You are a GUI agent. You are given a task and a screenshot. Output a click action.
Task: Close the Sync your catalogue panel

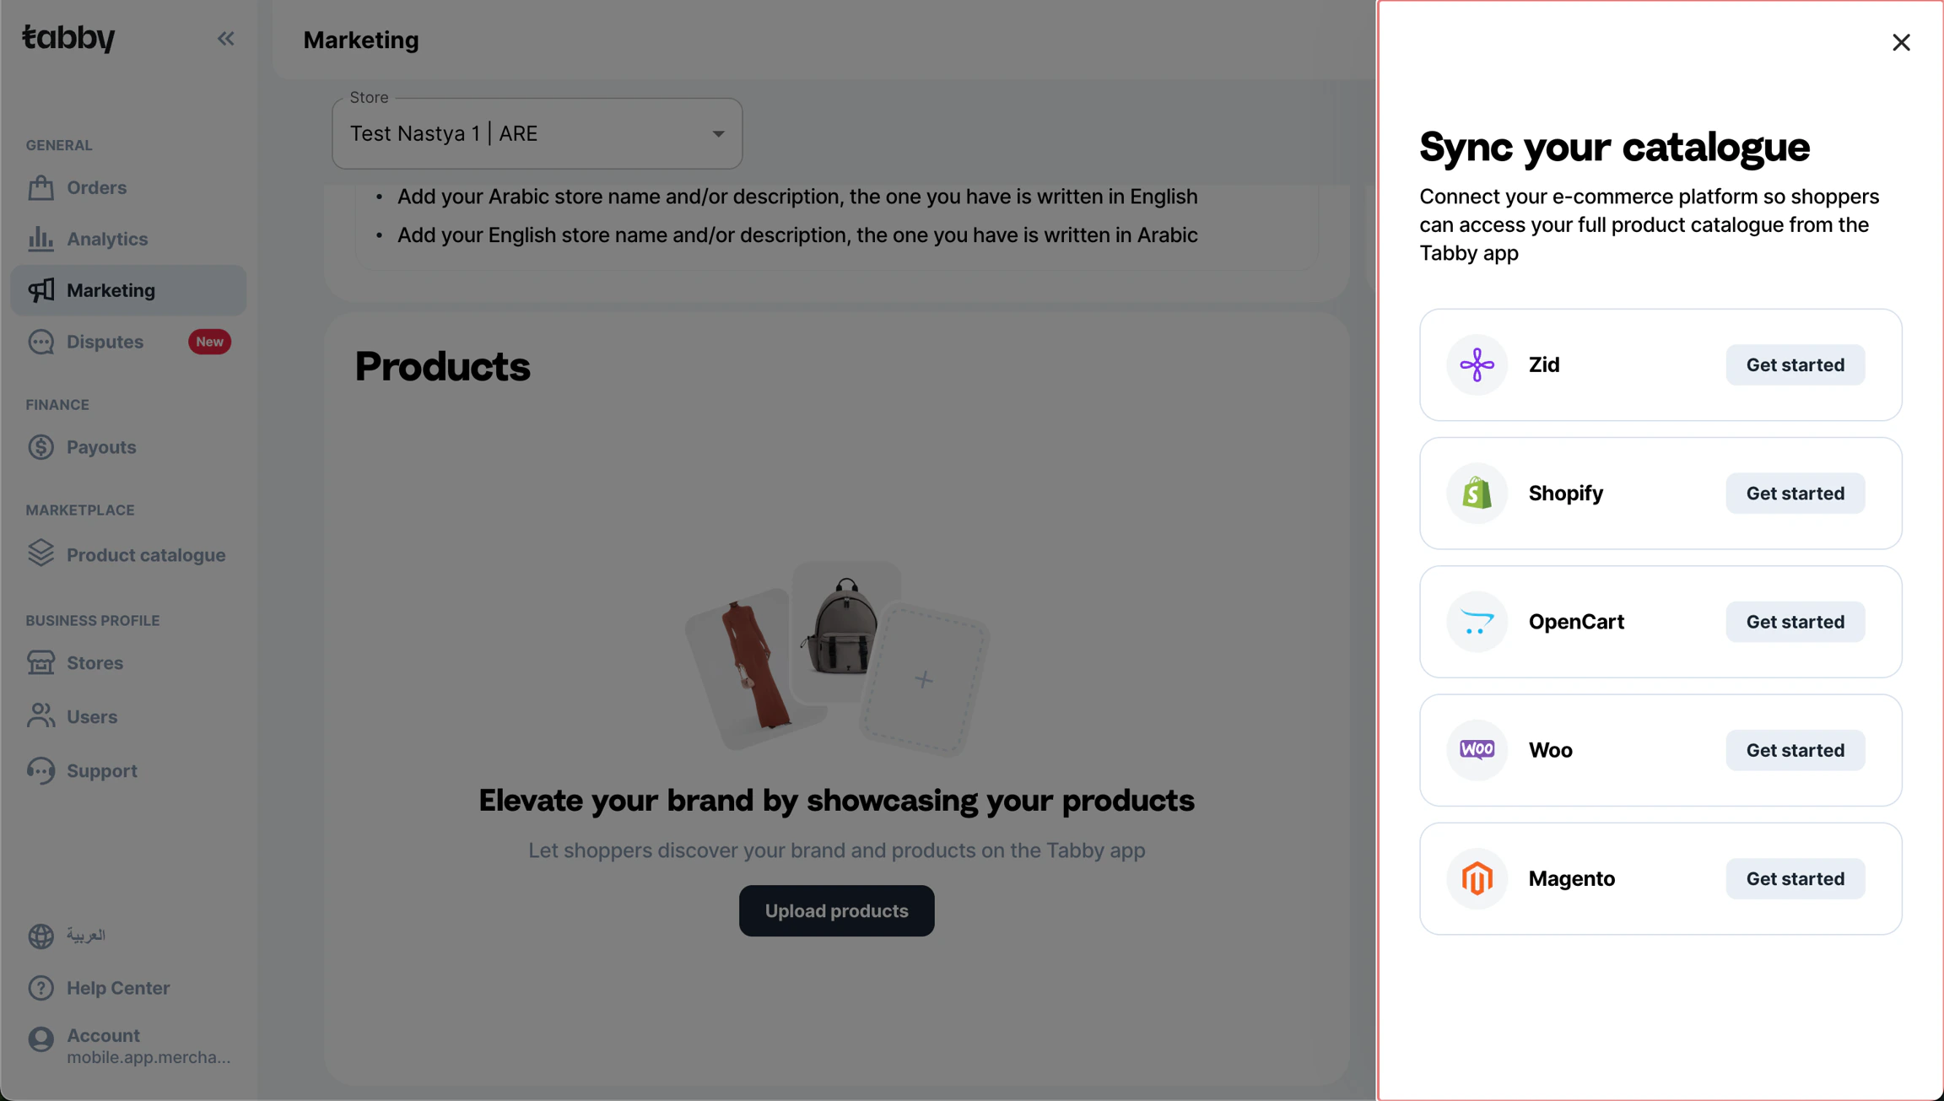1900,42
